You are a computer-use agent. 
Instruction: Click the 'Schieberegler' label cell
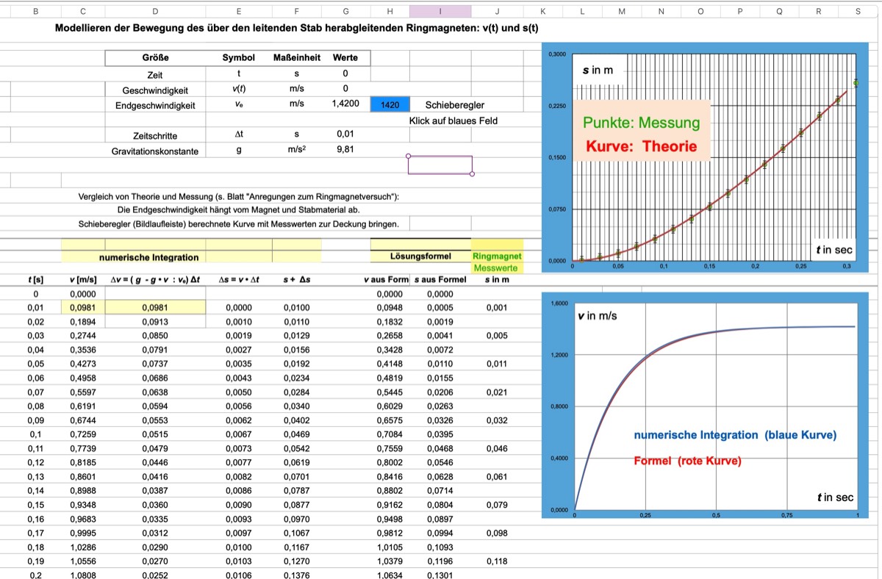[454, 104]
